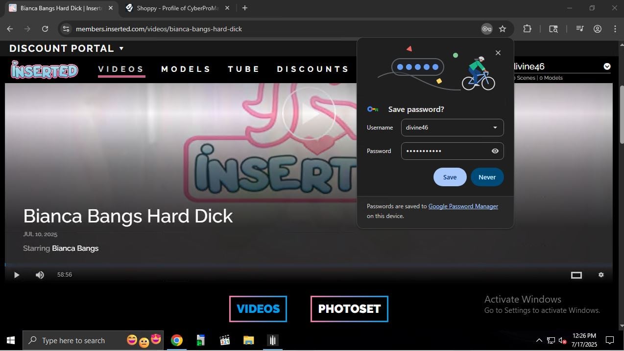Image resolution: width=624 pixels, height=351 pixels.
Task: Click the network tray icon
Action: 551,340
